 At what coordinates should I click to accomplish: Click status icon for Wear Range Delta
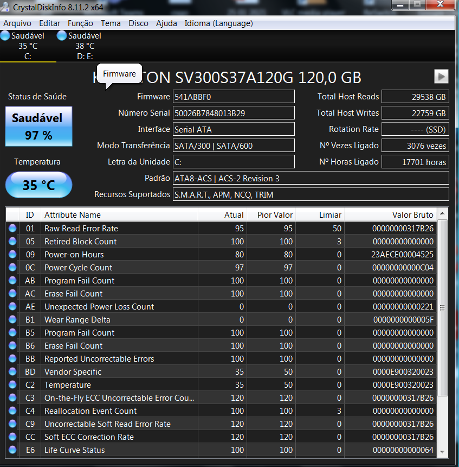click(12, 319)
